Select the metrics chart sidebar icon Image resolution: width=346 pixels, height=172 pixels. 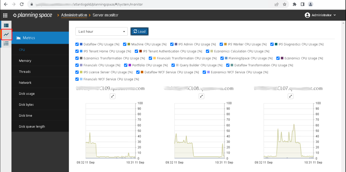[6, 34]
